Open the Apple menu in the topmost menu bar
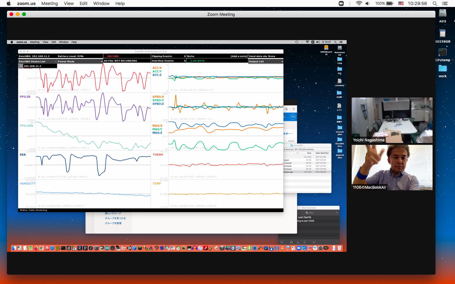 9,3
